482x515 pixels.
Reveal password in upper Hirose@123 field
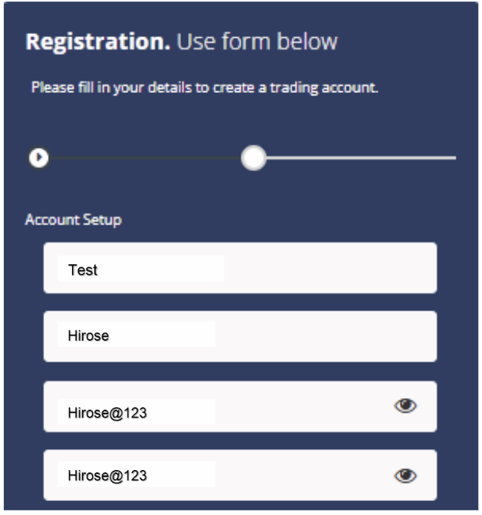pyautogui.click(x=405, y=405)
